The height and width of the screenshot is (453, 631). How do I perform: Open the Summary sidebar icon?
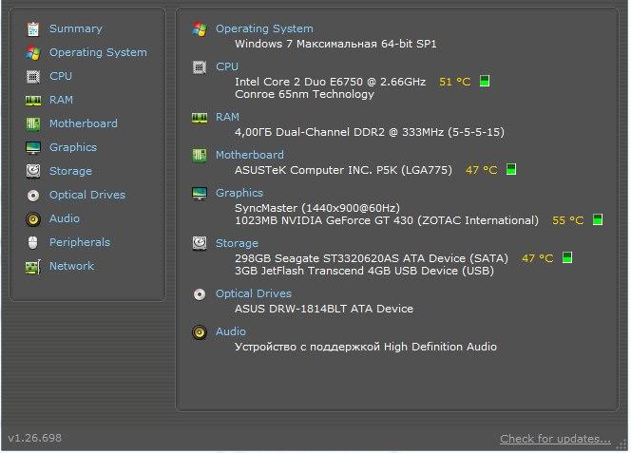tap(33, 29)
